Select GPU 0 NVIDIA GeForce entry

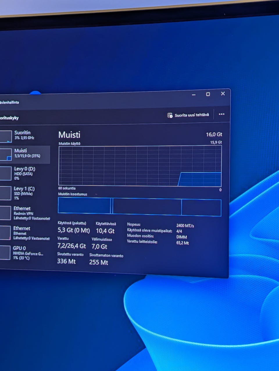tap(25, 253)
